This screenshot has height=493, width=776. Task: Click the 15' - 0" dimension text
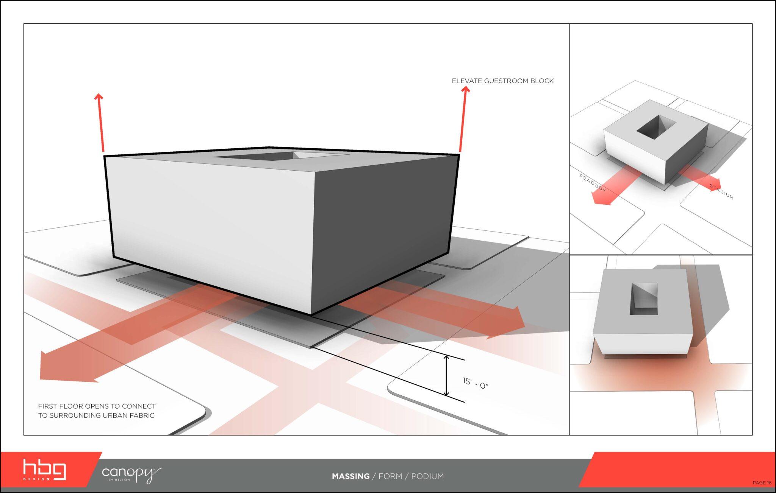pos(476,383)
